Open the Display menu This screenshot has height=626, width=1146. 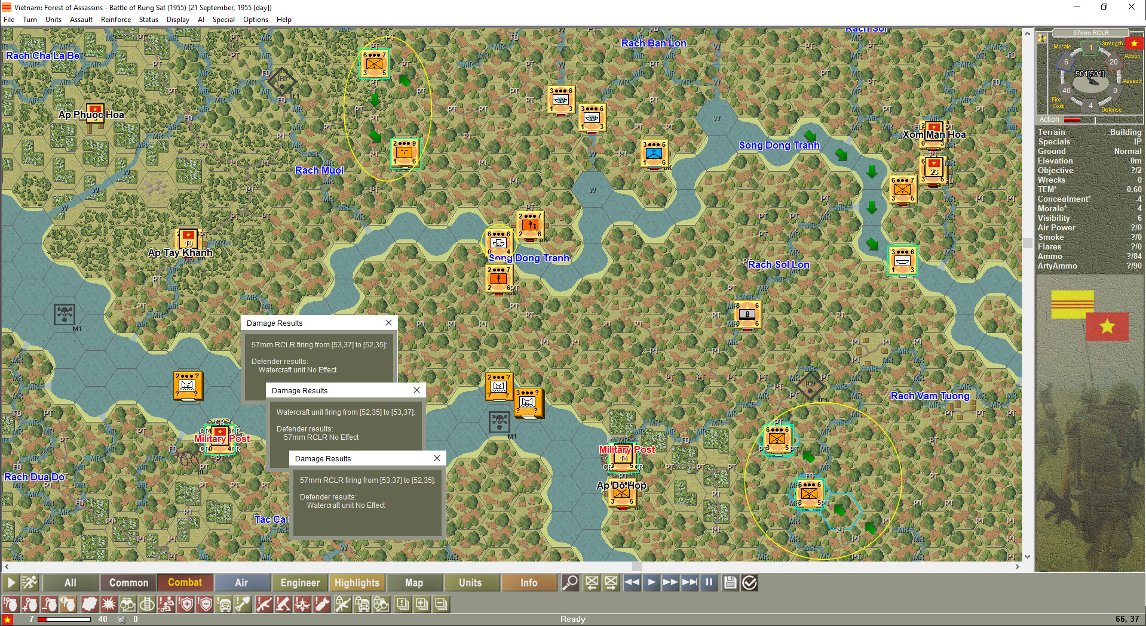click(178, 20)
